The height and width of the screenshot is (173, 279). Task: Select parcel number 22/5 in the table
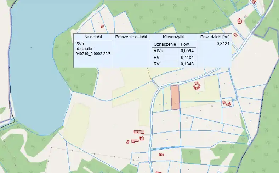[x=80, y=44]
